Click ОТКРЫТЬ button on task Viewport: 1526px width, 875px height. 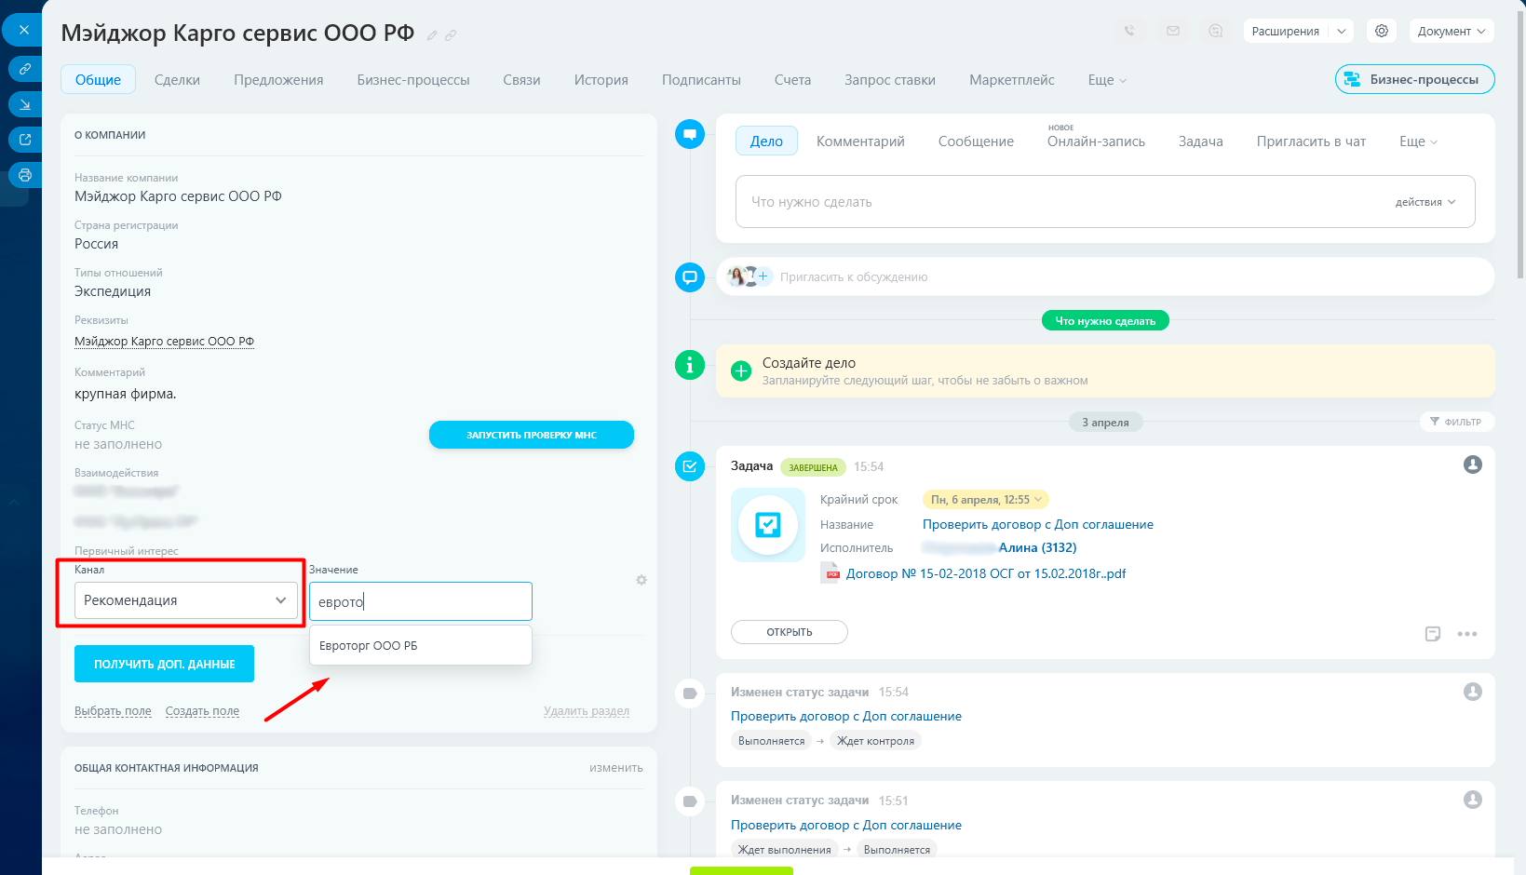(790, 632)
